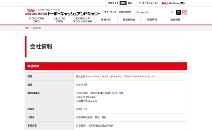212x132 pixels.
Task: Select the 本社/事業所 row label
Action: point(33,93)
